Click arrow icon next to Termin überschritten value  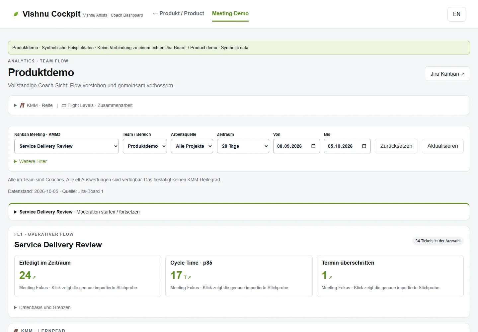[x=330, y=277]
